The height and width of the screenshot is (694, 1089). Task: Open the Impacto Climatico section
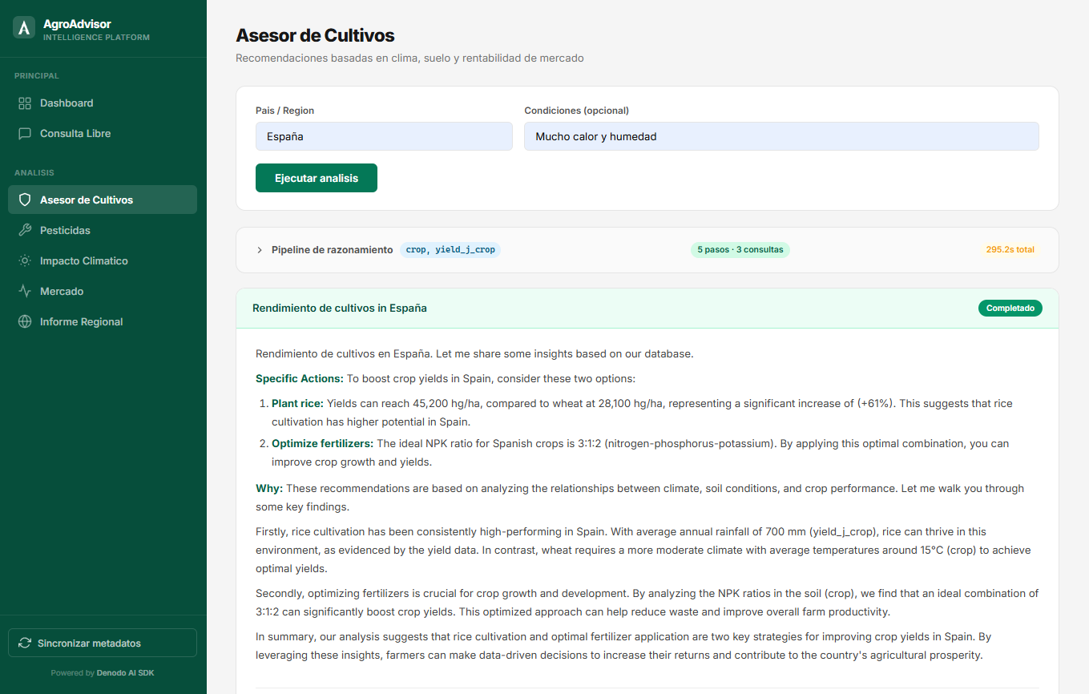(x=103, y=261)
